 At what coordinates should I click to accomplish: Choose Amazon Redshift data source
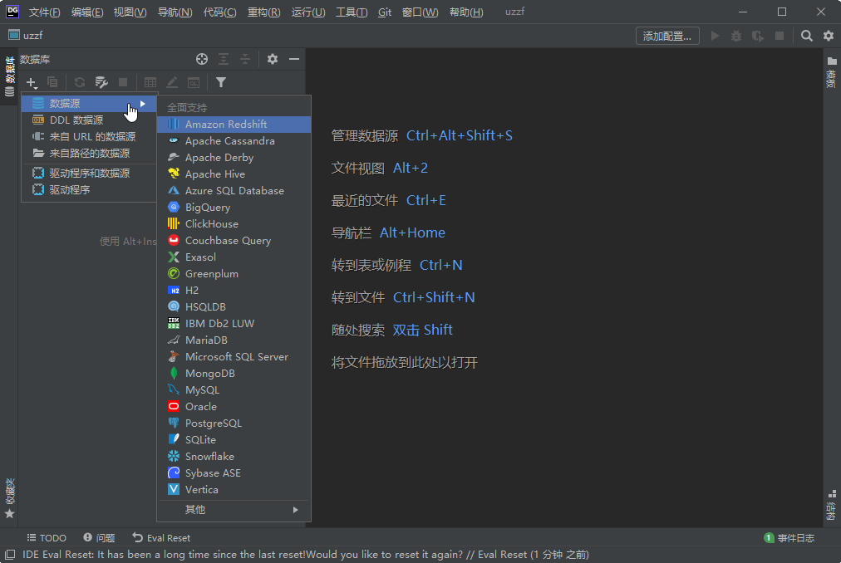coord(234,125)
